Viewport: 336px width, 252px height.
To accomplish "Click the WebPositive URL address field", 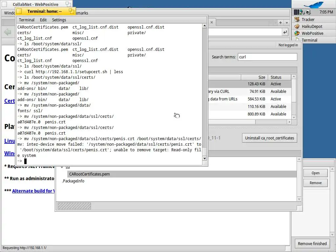I will click(x=245, y=32).
